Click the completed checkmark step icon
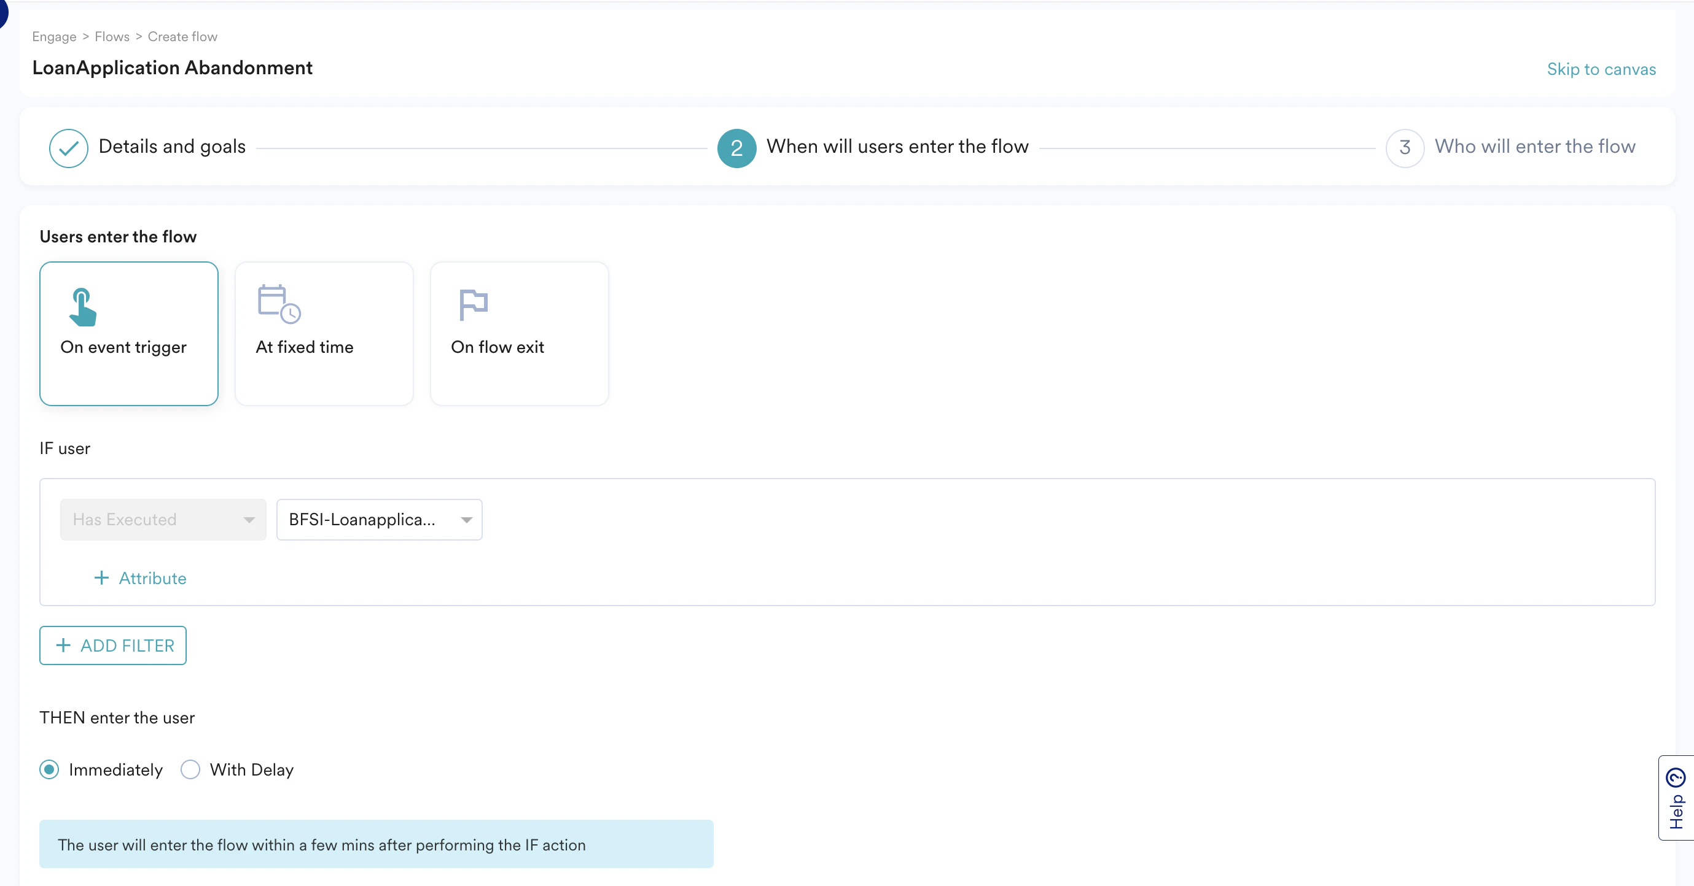 68,148
